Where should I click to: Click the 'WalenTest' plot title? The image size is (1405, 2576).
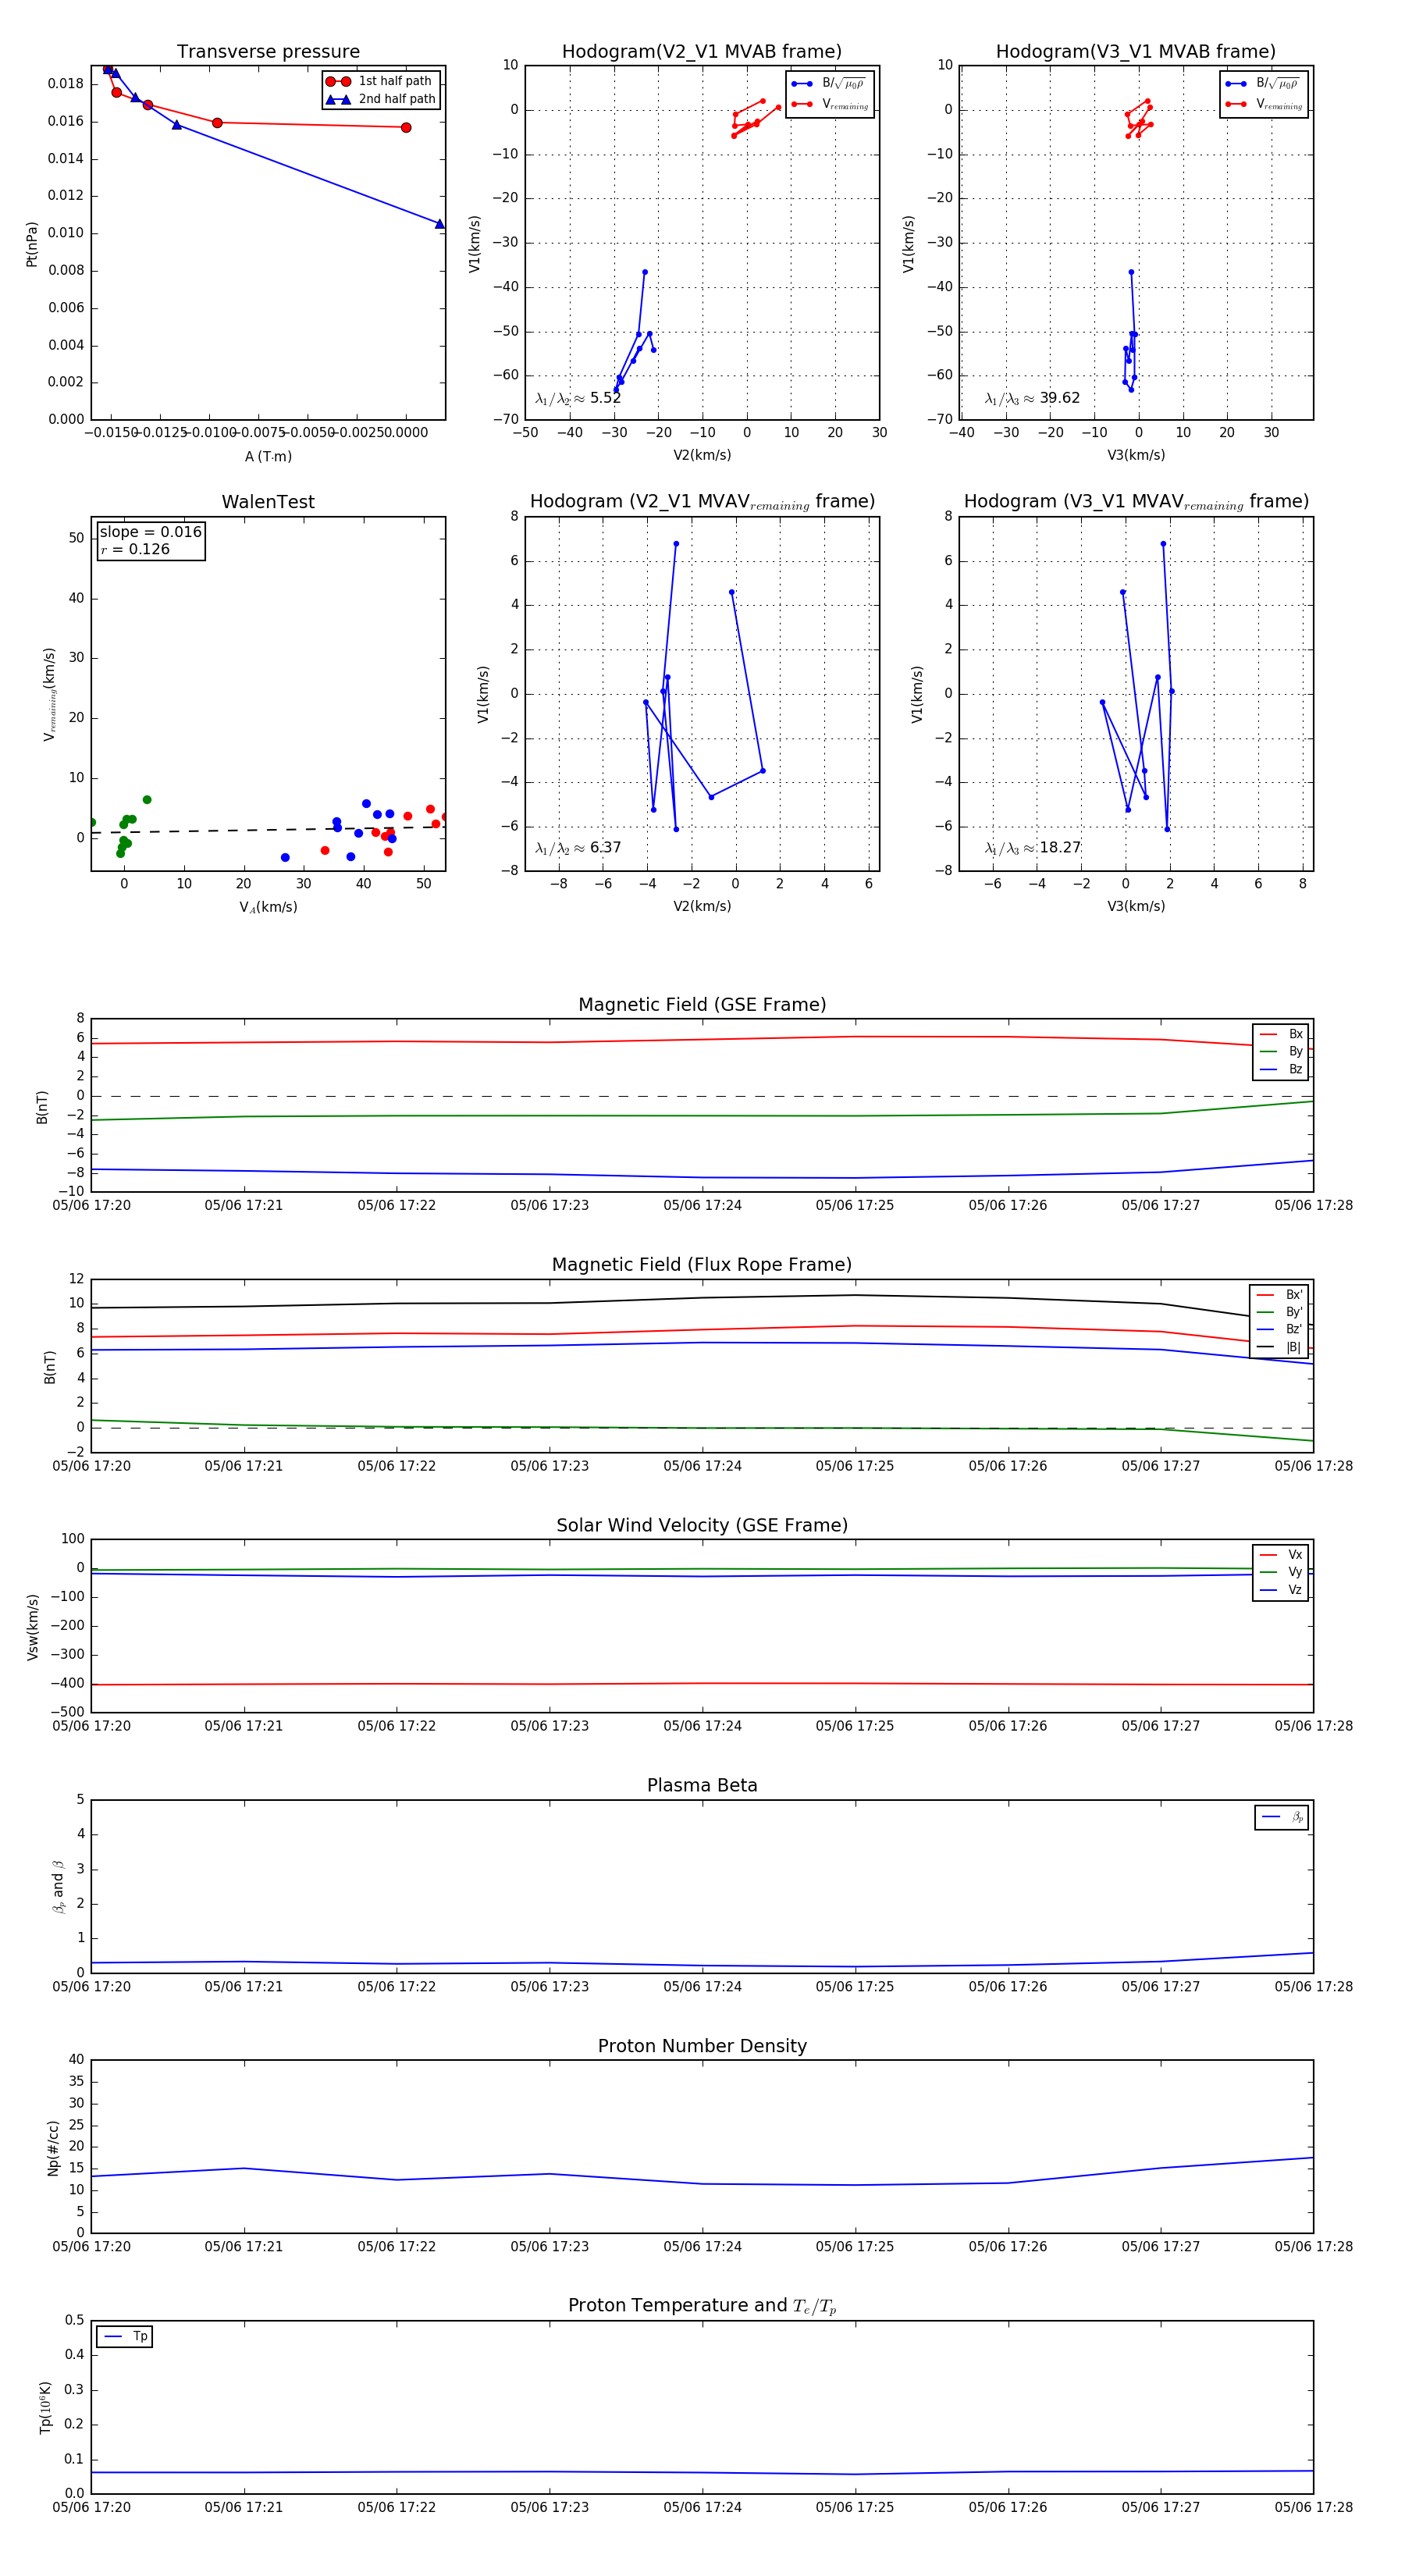268,502
